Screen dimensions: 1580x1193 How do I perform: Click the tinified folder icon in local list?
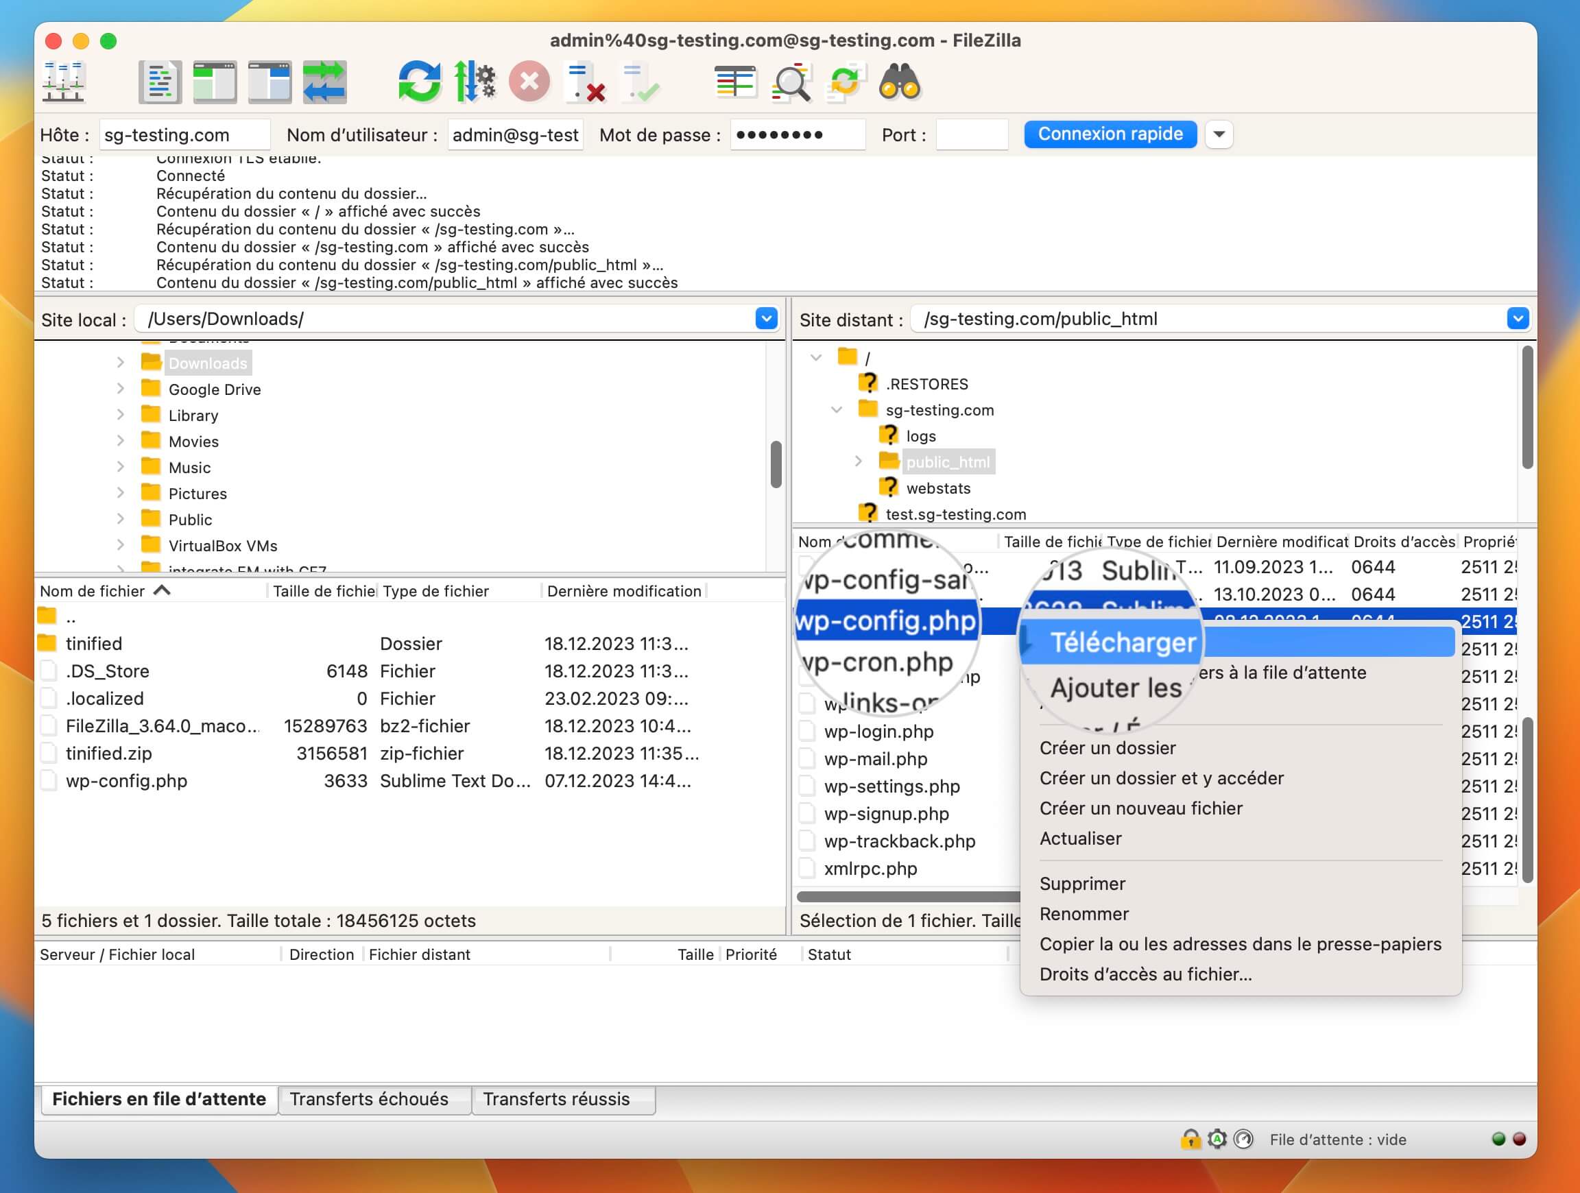(x=47, y=642)
